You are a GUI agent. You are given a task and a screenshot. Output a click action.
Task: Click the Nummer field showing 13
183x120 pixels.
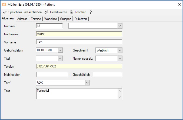49,26
